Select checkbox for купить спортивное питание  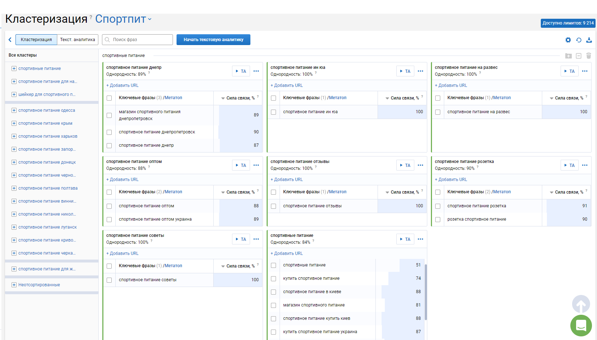[273, 279]
